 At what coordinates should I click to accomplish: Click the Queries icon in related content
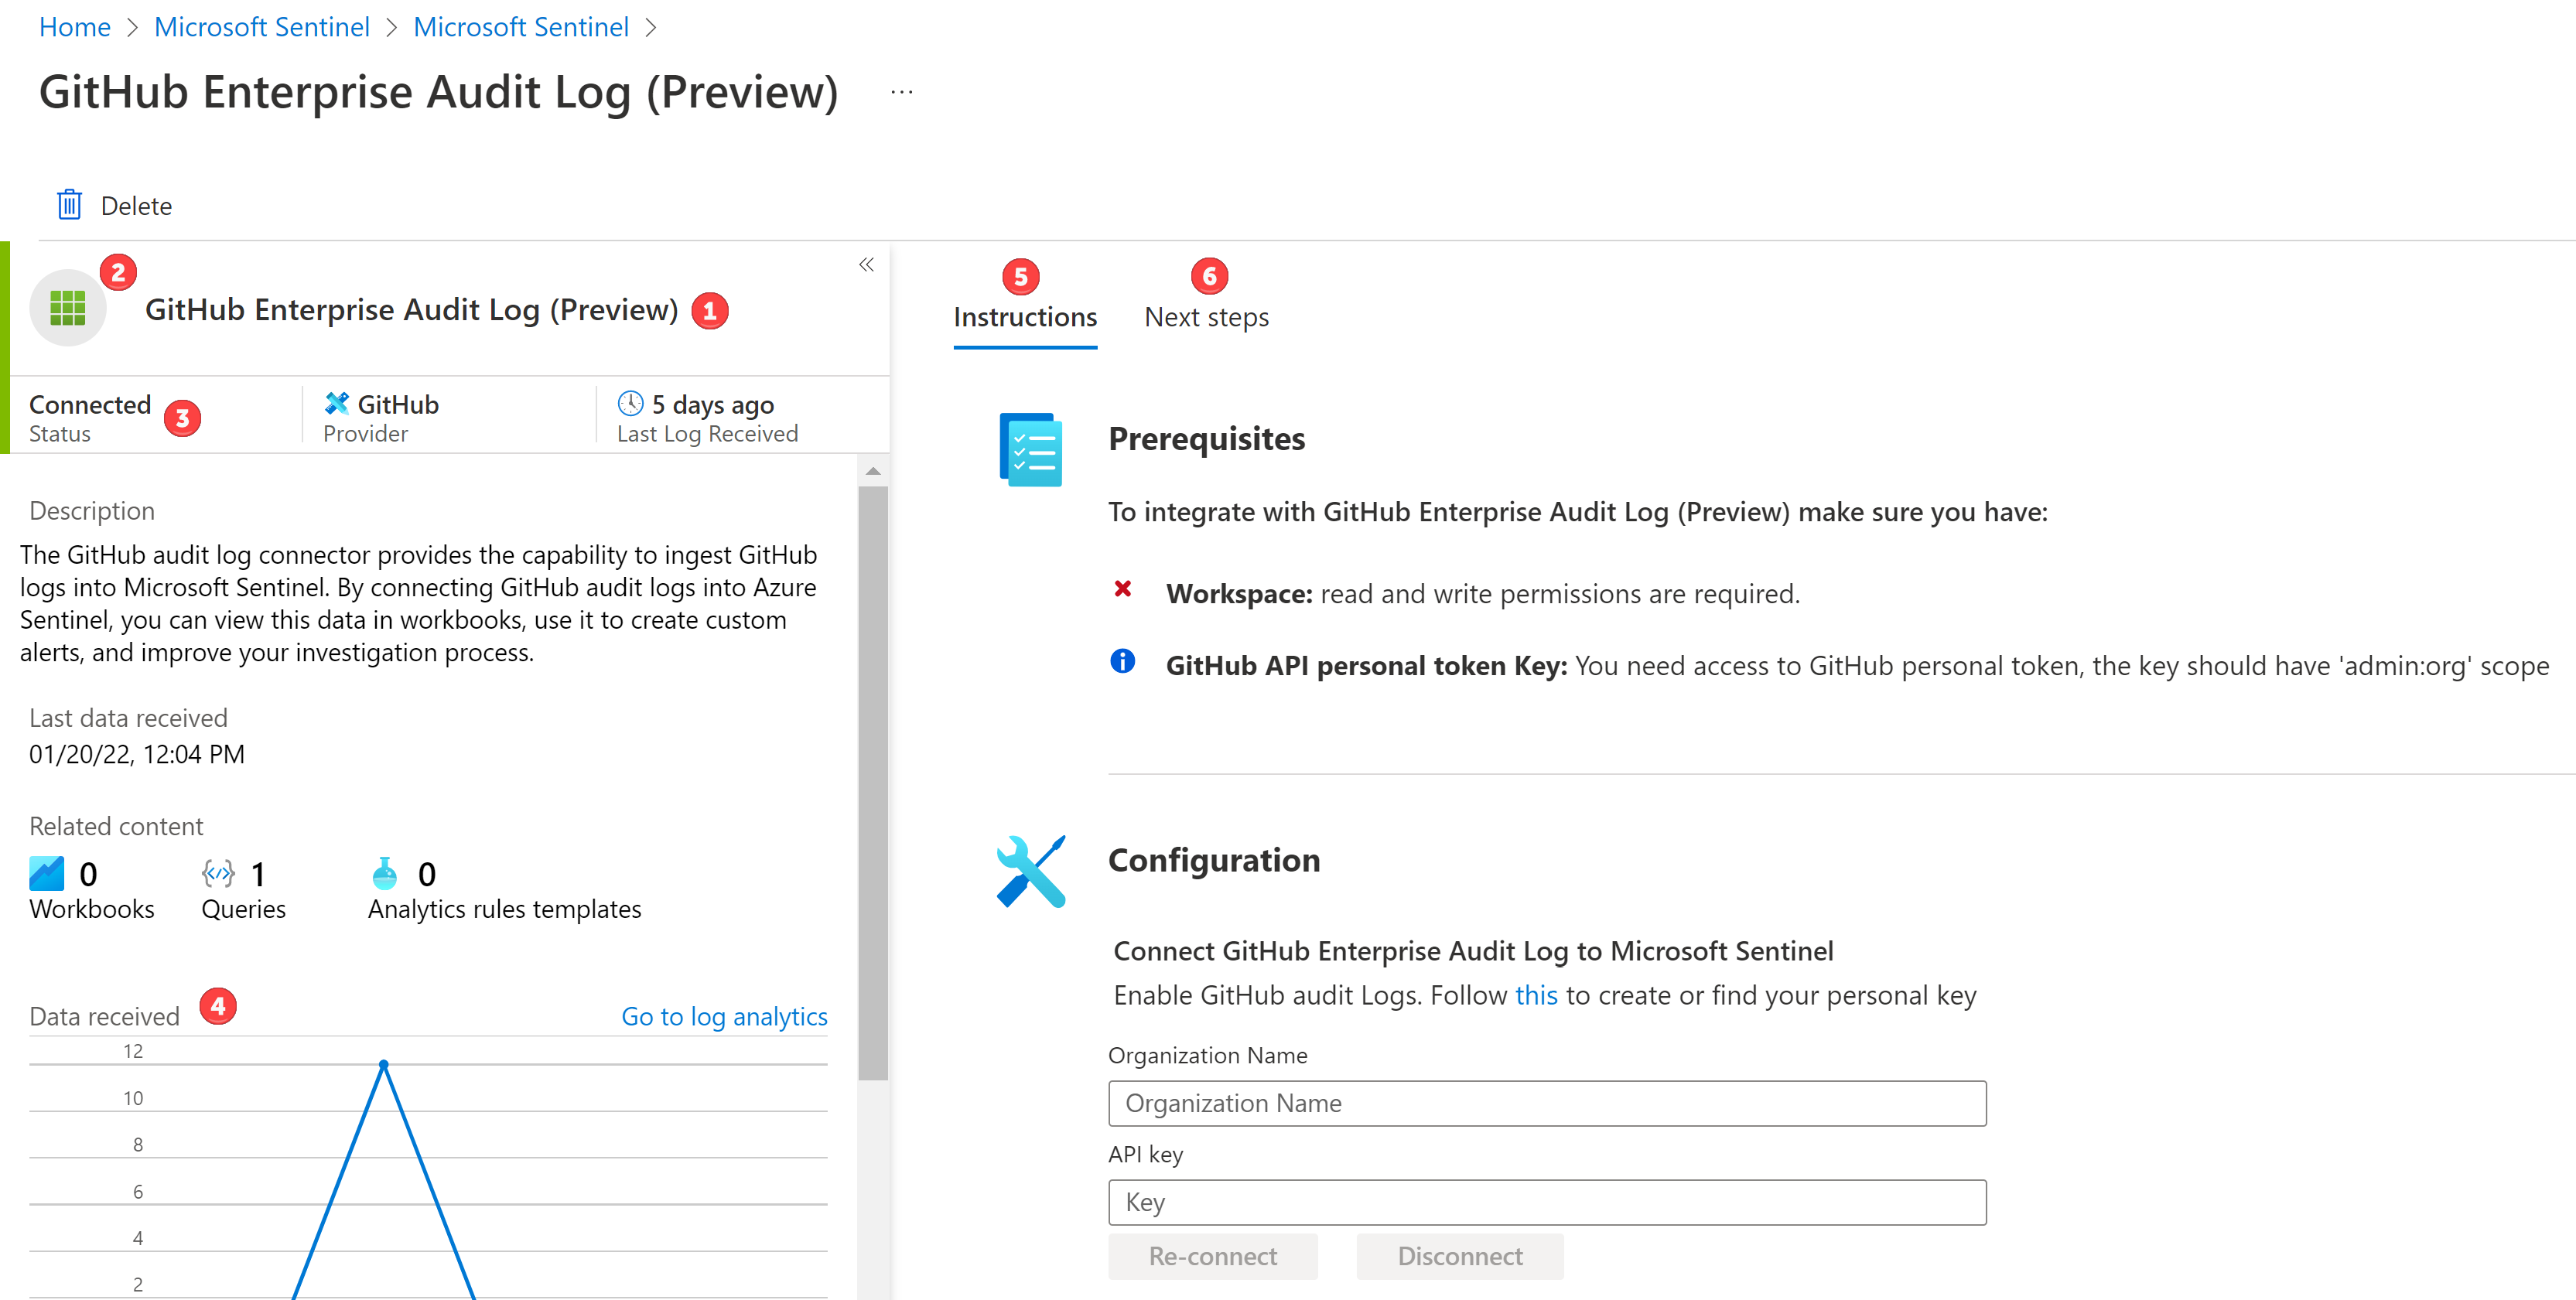[216, 871]
